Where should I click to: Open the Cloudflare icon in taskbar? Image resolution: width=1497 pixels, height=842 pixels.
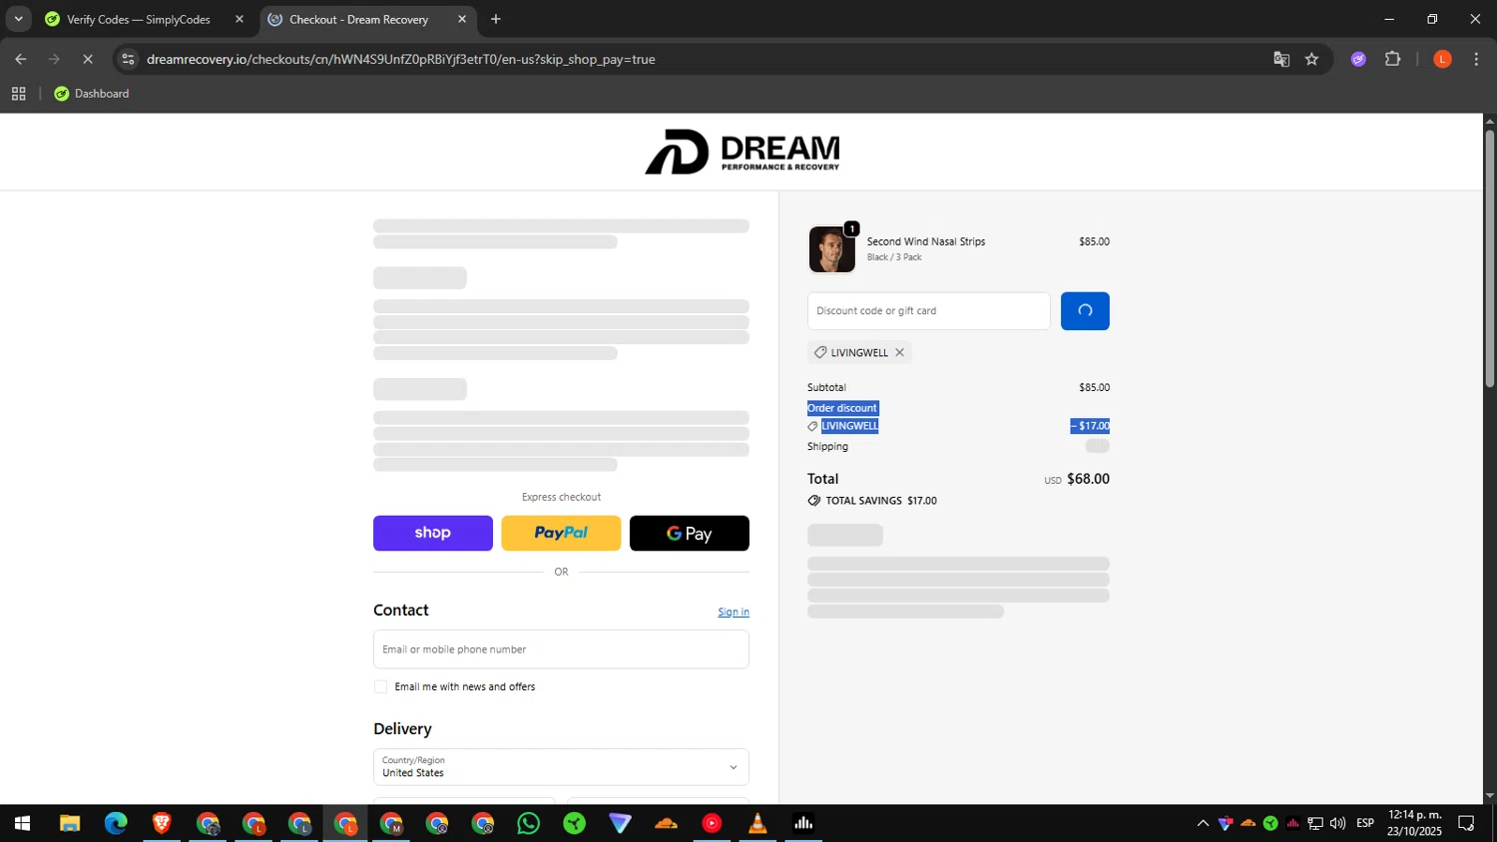(666, 823)
